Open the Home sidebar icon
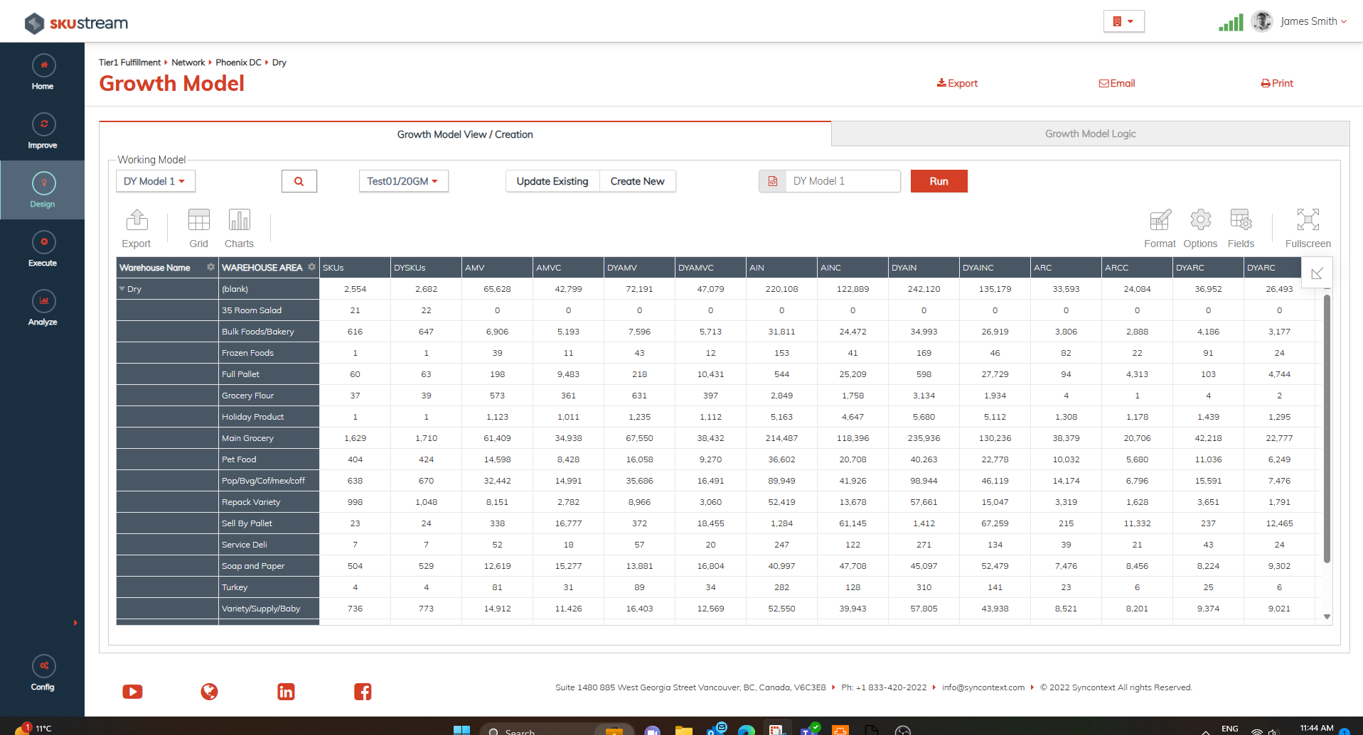This screenshot has height=735, width=1363. point(43,65)
